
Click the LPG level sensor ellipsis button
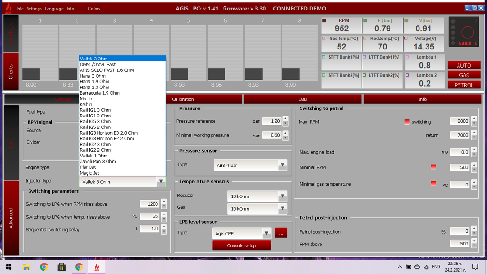(x=281, y=233)
